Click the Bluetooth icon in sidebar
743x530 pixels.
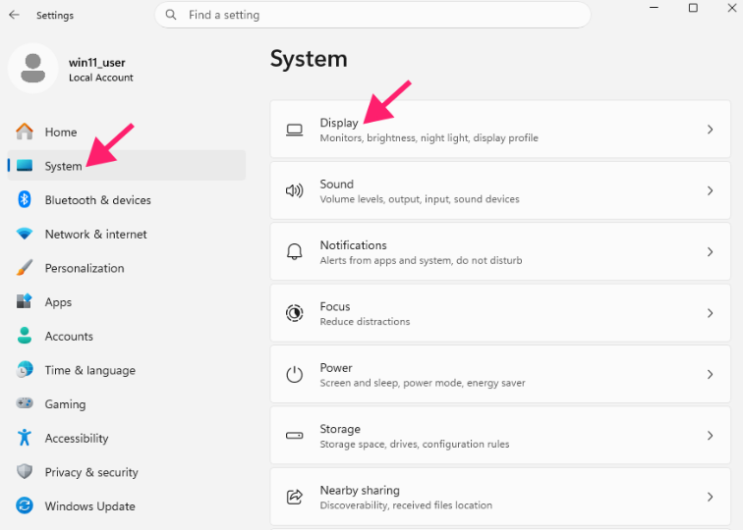point(25,199)
